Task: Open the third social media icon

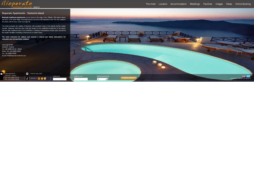Action: [45, 79]
